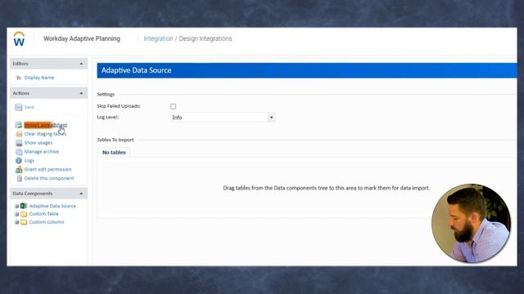
Task: Click the Manage archive icon
Action: tap(19, 152)
